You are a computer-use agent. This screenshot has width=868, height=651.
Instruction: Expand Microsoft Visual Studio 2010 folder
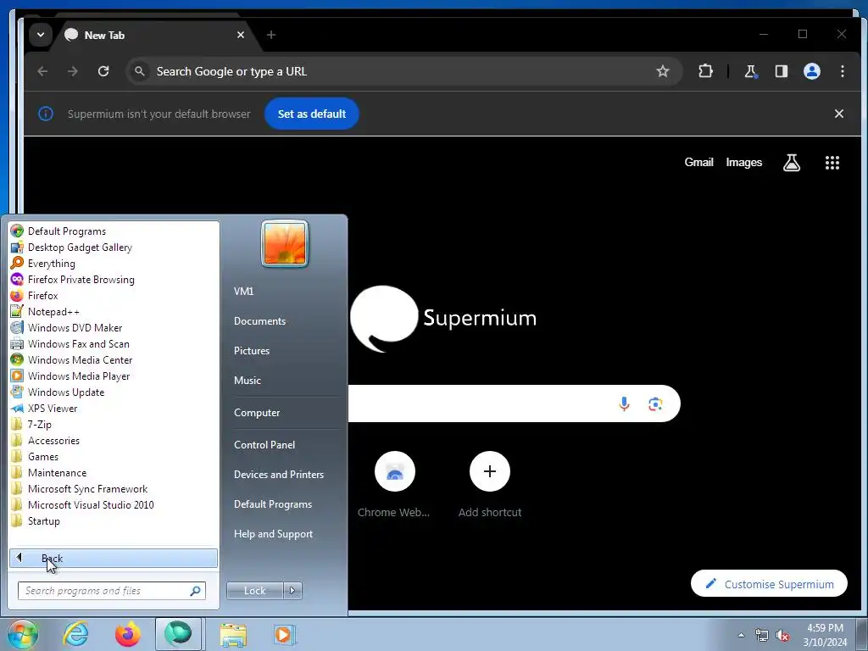pyautogui.click(x=114, y=504)
